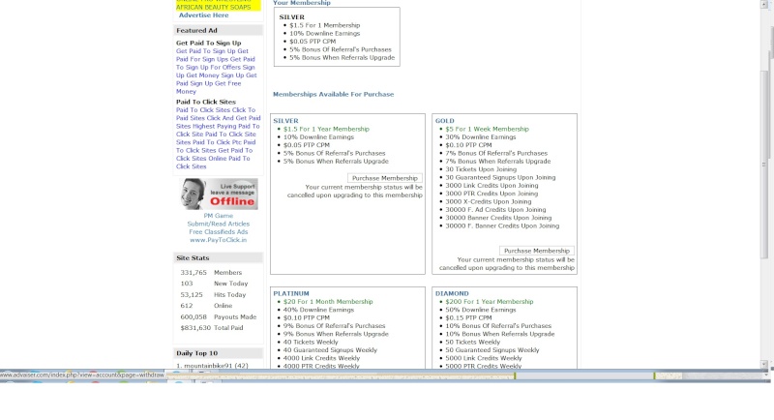The width and height of the screenshot is (774, 420).
Task: Click the 331,765 Members stat
Action: pyautogui.click(x=211, y=273)
